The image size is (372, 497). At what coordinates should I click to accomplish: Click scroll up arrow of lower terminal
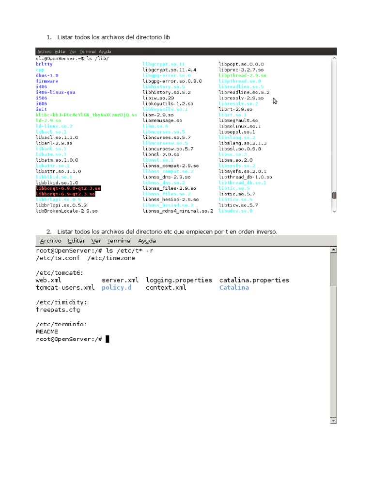coord(333,250)
